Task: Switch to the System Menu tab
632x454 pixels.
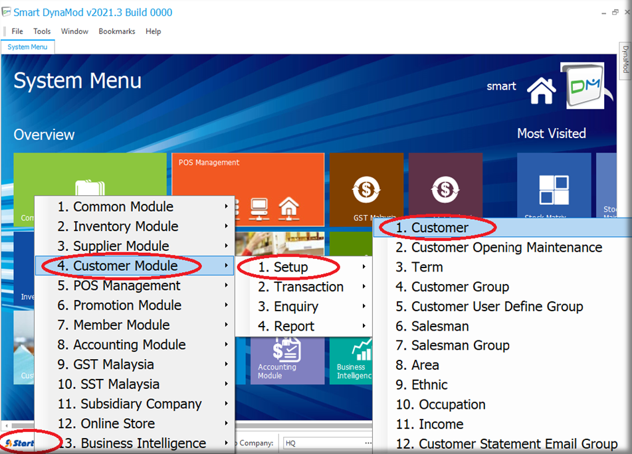Action: click(x=27, y=47)
